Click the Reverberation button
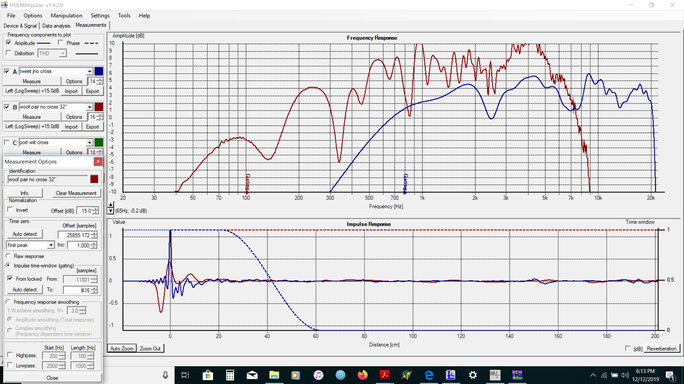684x384 pixels. coord(662,348)
